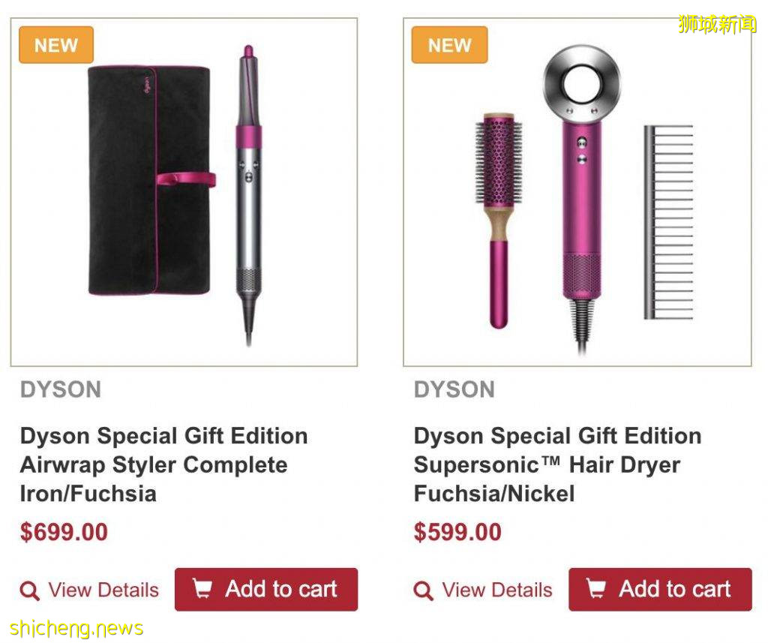
Task: Click the black Airwrap storage pouch image
Action: coord(150,180)
